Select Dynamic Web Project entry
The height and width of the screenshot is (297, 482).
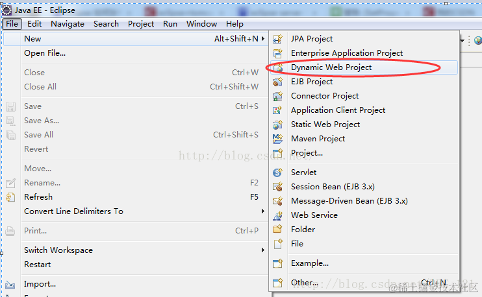coord(364,67)
